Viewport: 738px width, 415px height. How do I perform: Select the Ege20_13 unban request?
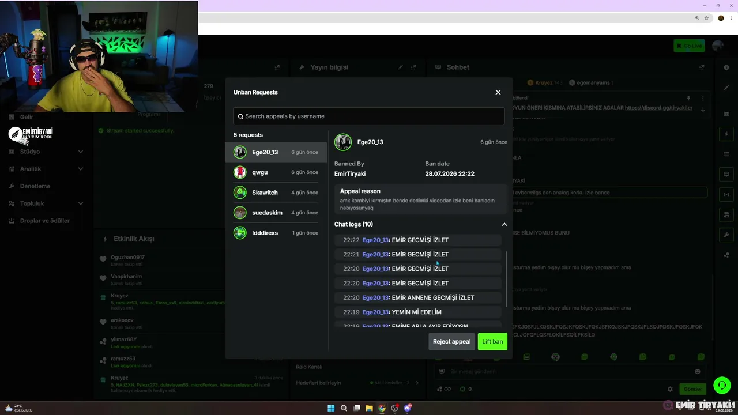pyautogui.click(x=276, y=152)
